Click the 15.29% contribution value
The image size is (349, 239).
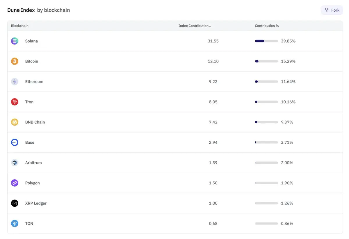point(288,61)
